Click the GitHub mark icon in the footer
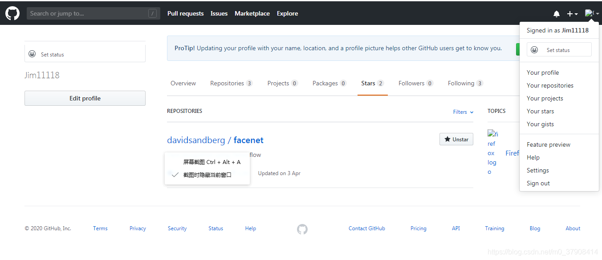The width and height of the screenshot is (602, 260). [302, 229]
